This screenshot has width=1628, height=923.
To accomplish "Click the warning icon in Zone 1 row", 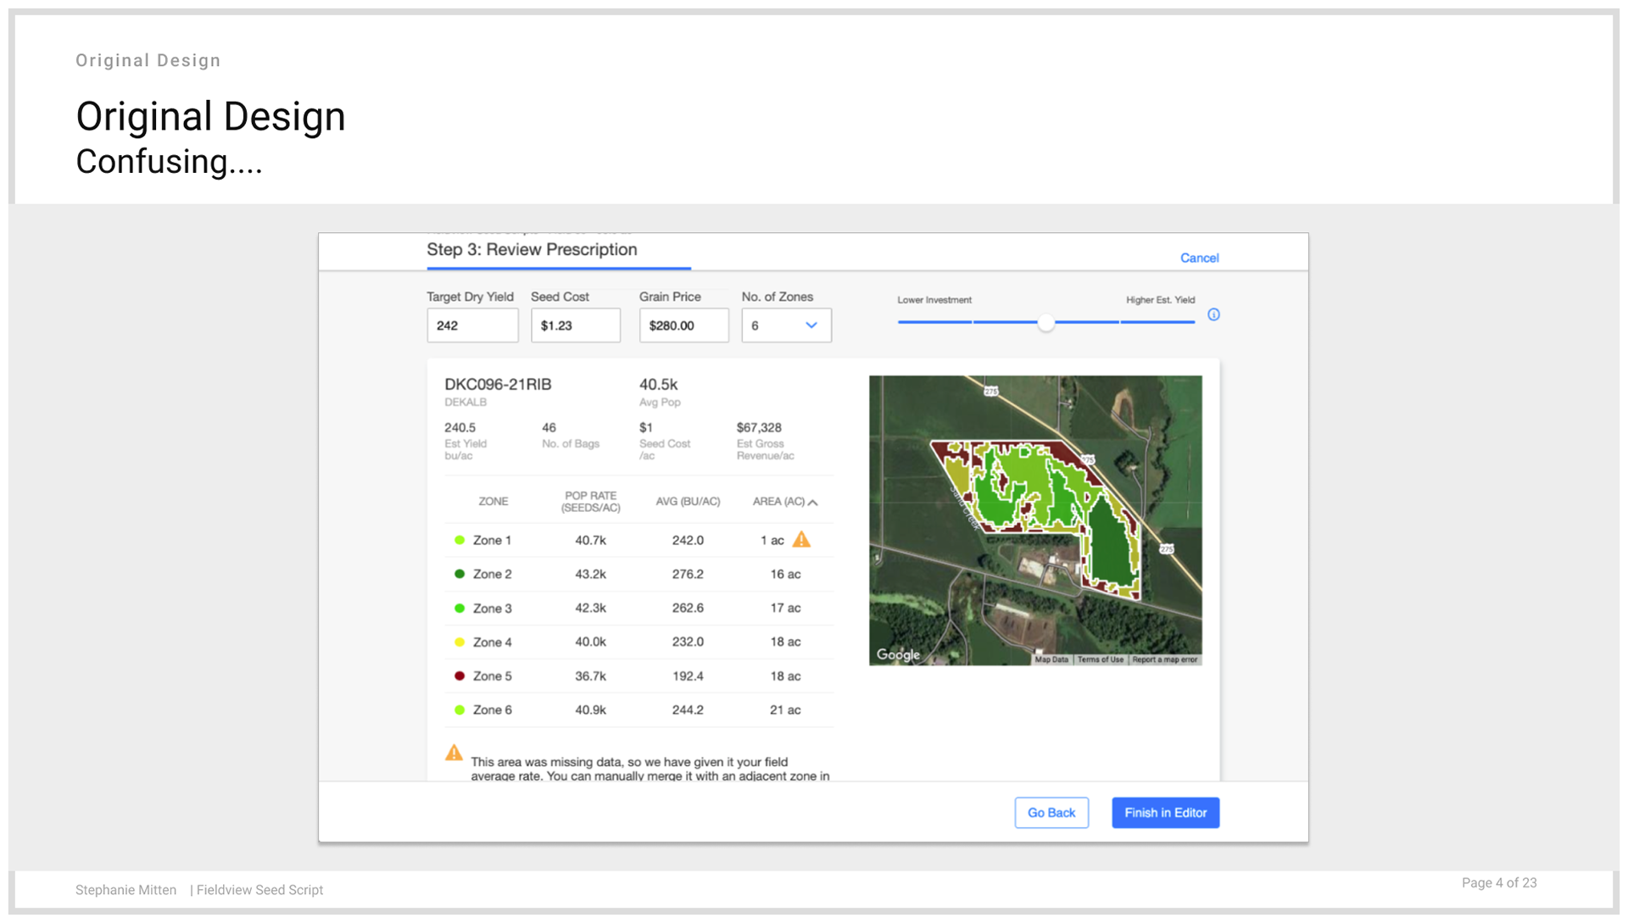I will (x=801, y=539).
